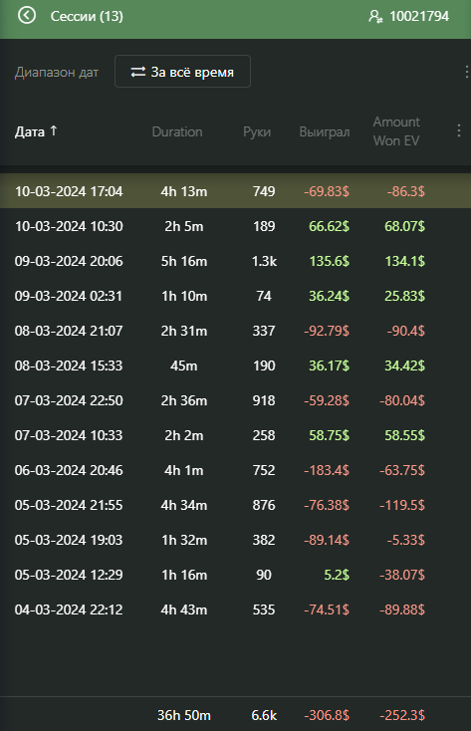
Task: Select the 04-03-2024 22:12 session
Action: [235, 609]
